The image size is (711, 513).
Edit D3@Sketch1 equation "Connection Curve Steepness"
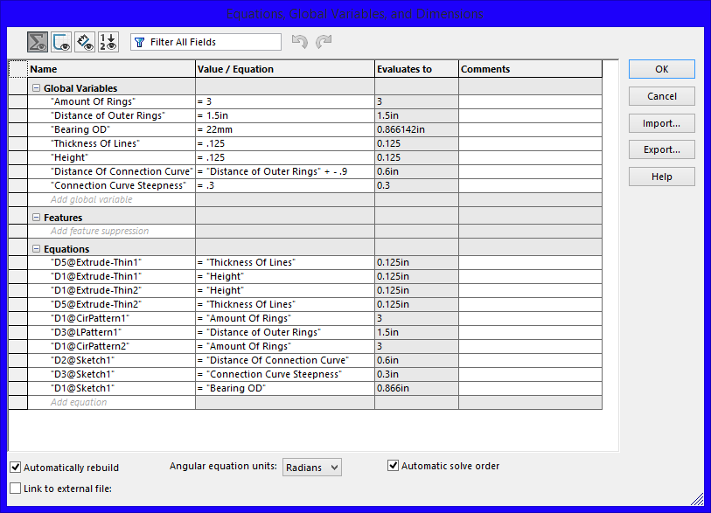tap(285, 375)
